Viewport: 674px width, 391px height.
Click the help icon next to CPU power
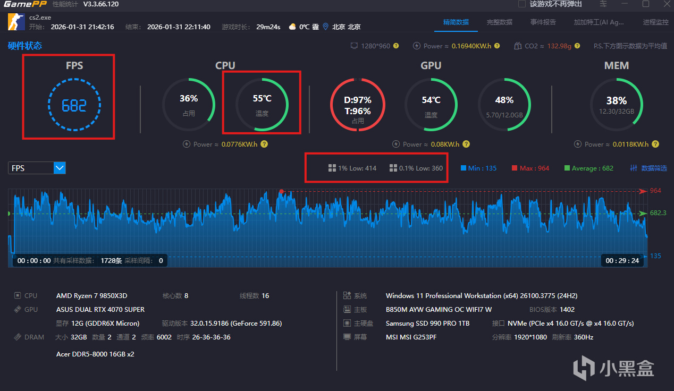264,144
